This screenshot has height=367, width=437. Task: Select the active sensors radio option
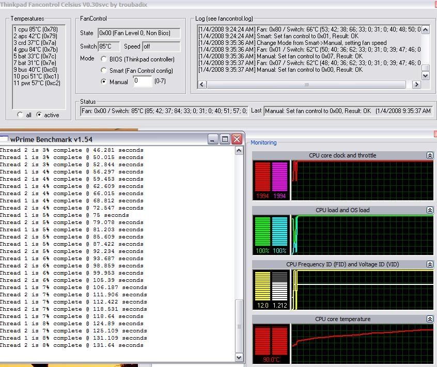click(39, 115)
